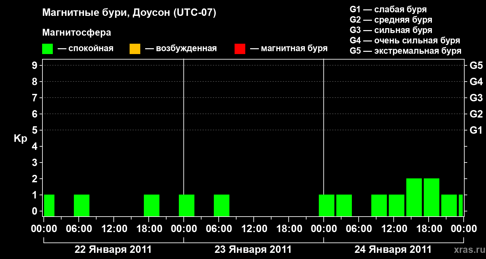Viewport: 486px width, 259px height.
Task: Click the 06:00 bar on 22 January
Action: 82,205
